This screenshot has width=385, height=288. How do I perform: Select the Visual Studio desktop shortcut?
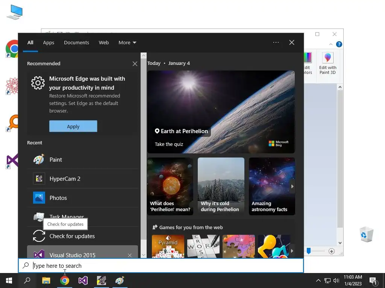point(12,161)
